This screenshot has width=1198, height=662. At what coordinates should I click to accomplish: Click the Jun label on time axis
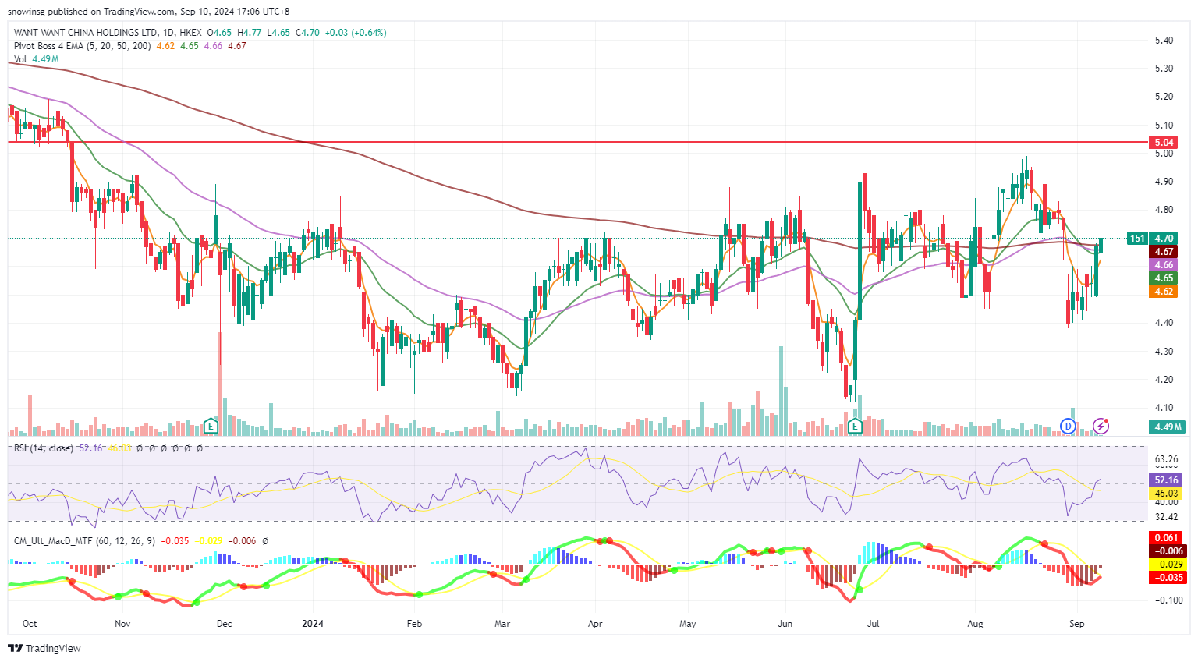785,624
